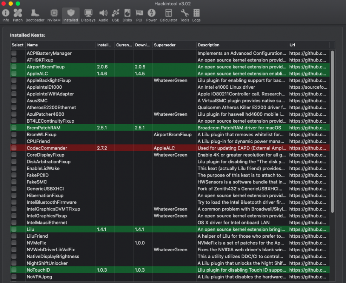Check the NVMeFix checkbox
This screenshot has width=346, height=283.
(14, 243)
